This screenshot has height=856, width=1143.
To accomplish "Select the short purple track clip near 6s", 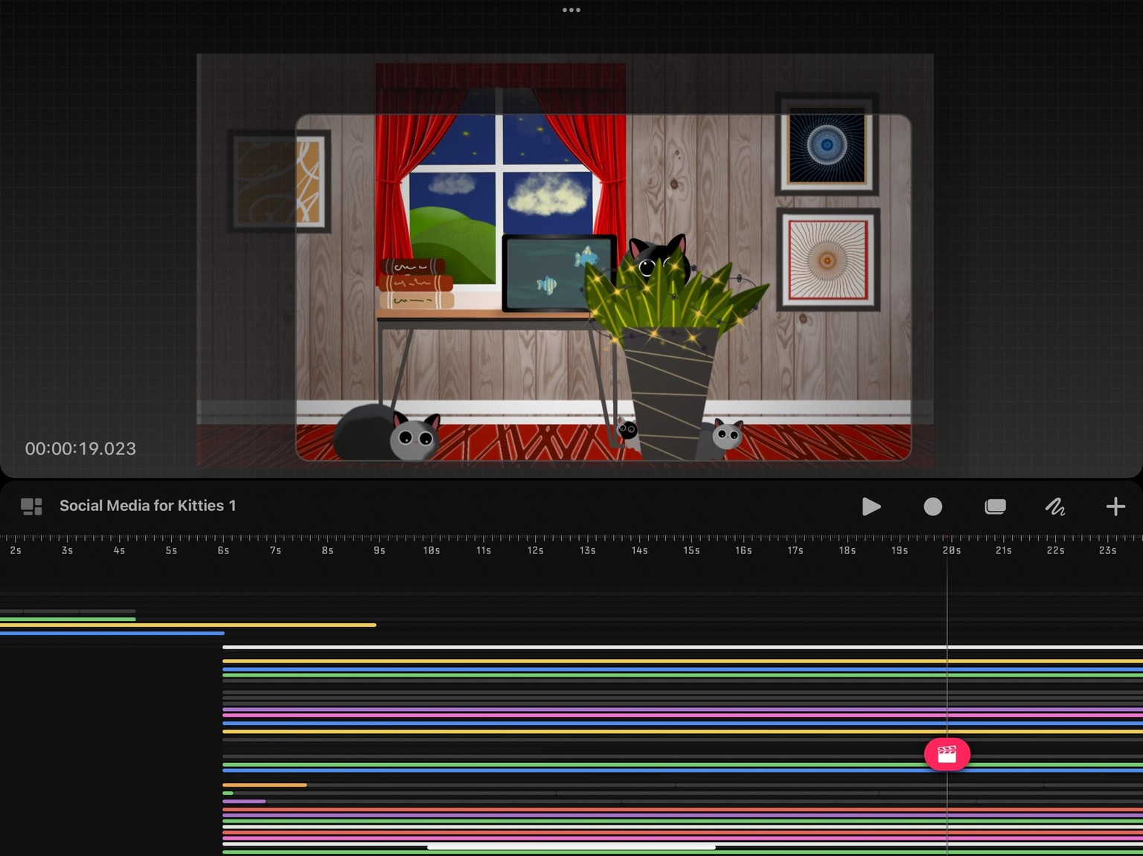I will coord(243,801).
